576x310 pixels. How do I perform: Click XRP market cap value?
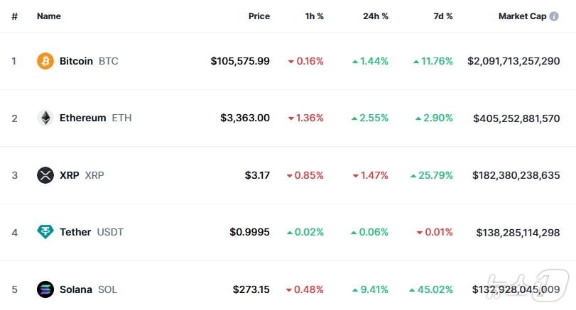[x=516, y=175]
